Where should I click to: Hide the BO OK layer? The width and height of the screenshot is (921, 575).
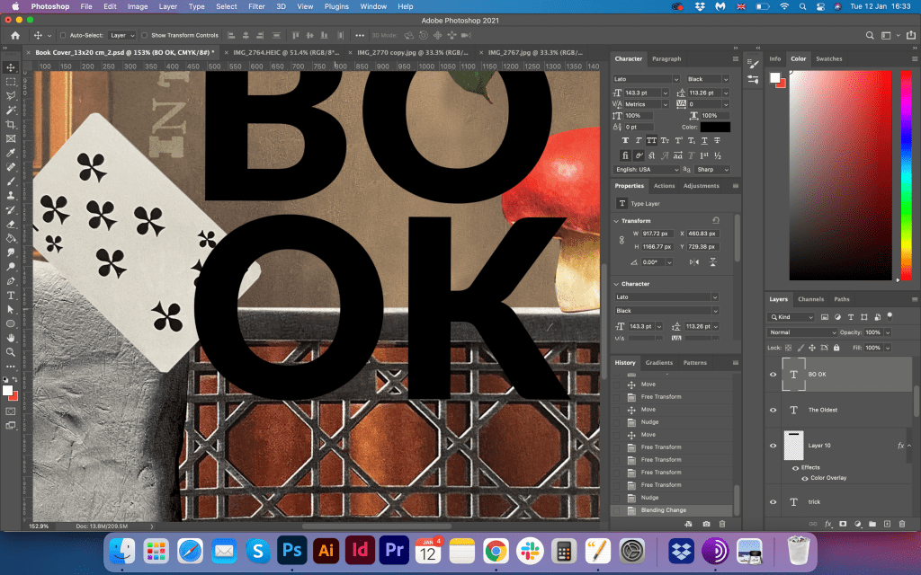point(773,375)
